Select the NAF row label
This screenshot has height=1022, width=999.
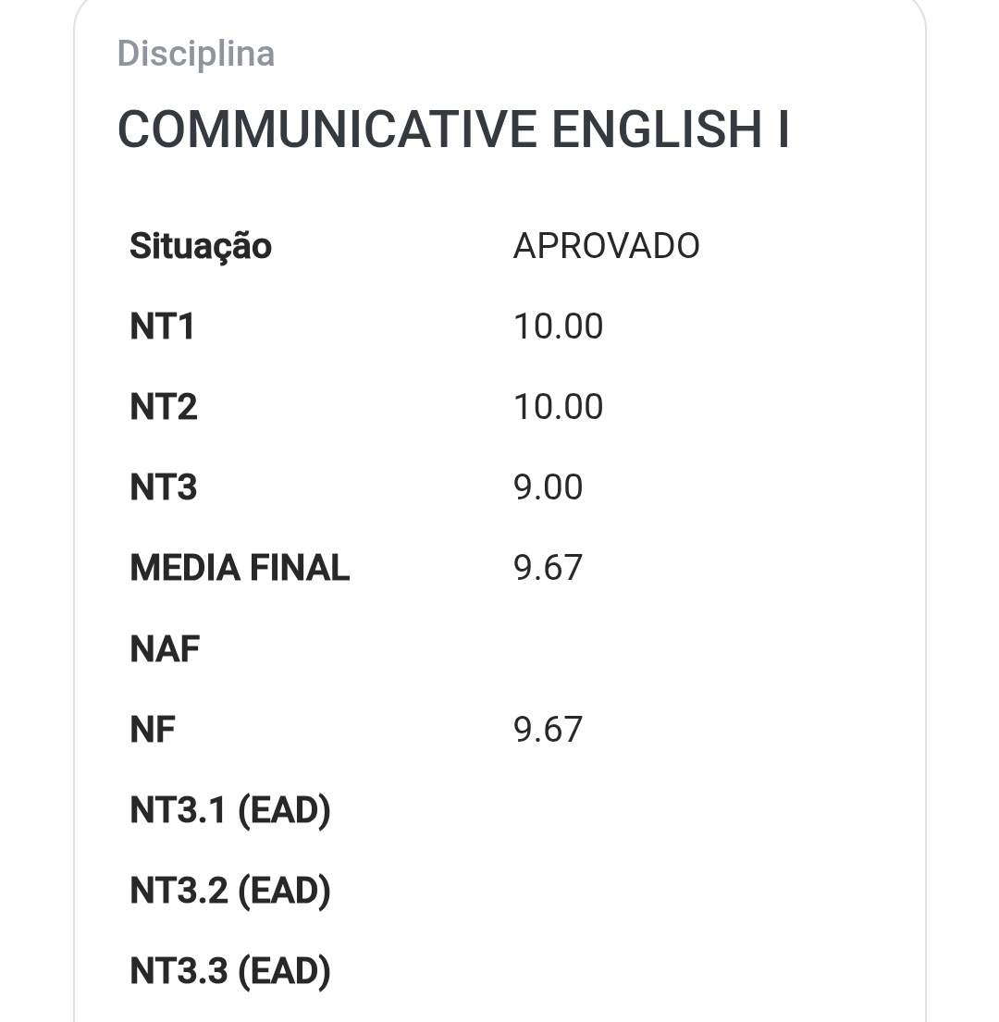(165, 649)
